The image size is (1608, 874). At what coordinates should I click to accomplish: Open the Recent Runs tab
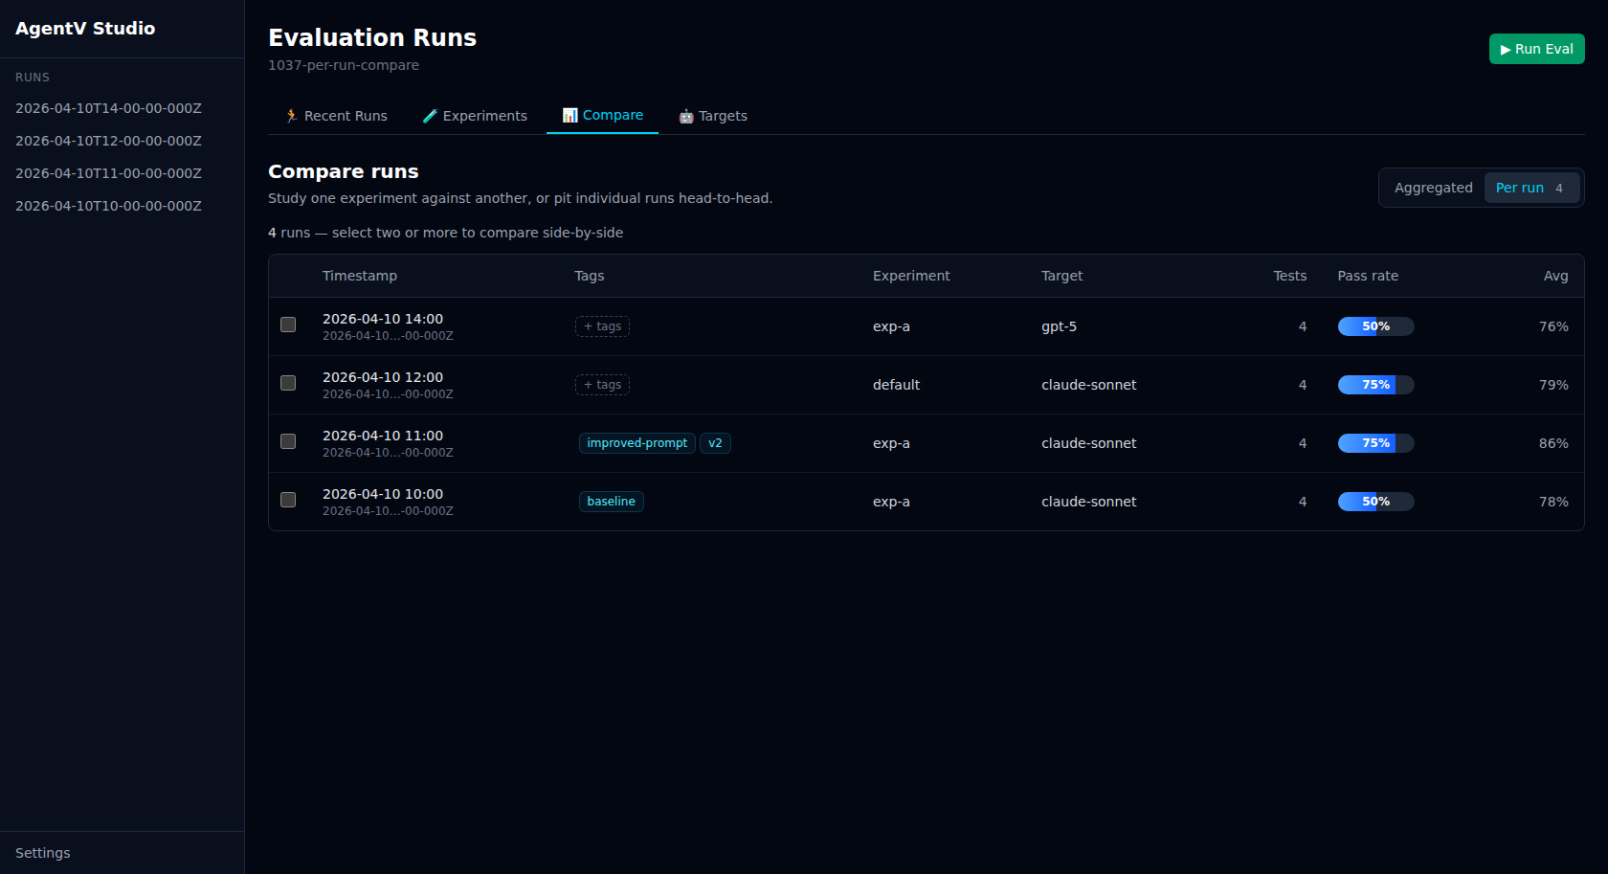336,116
